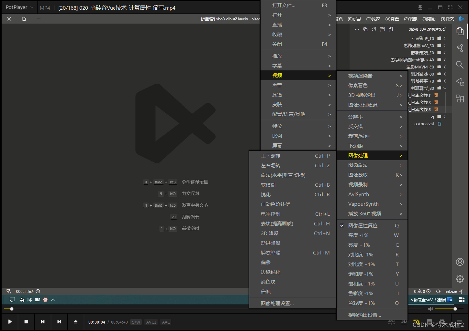Click the Collapse Folders icon in the explorer
The image size is (469, 331).
(365, 29)
